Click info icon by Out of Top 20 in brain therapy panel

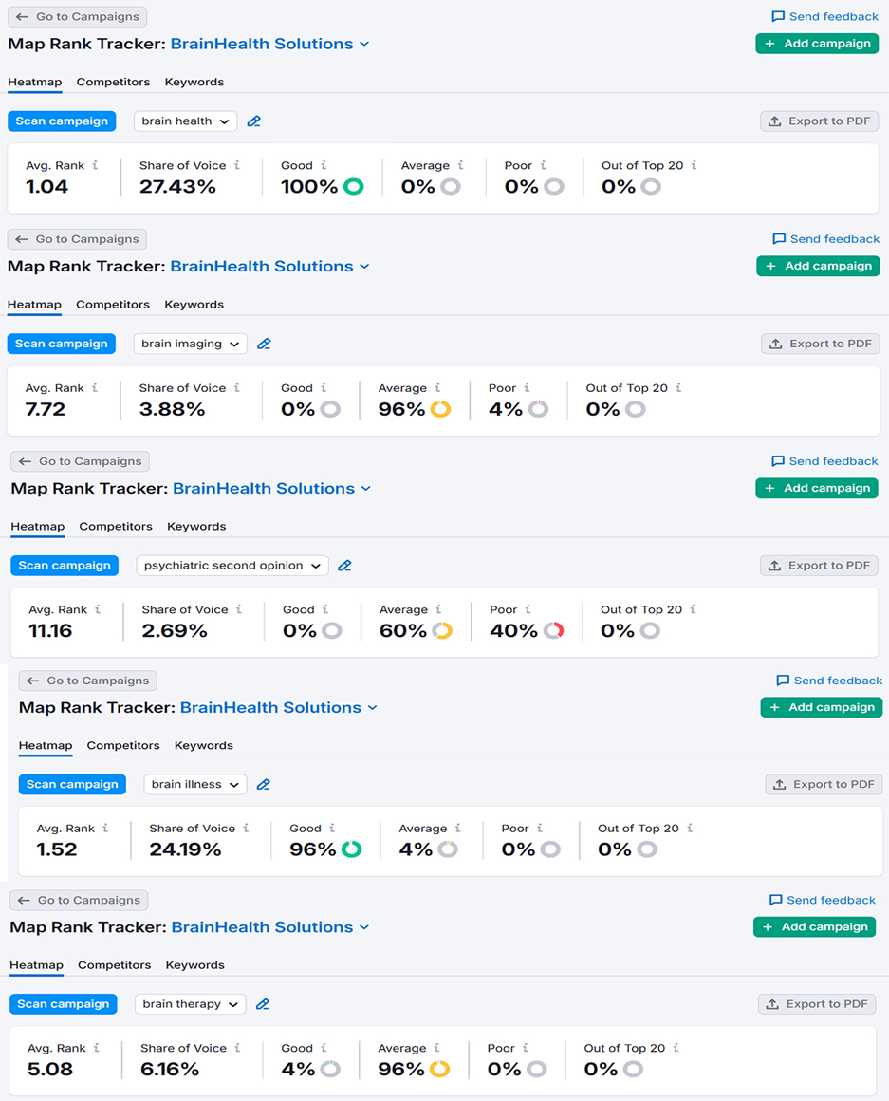pyautogui.click(x=676, y=1048)
